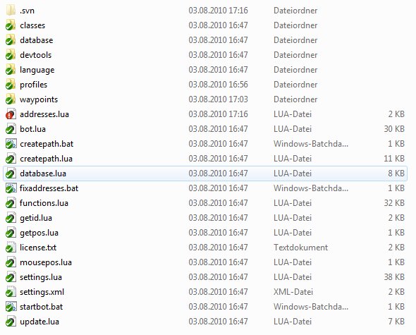Click the 17:03 date of waypoints
The height and width of the screenshot is (335, 416).
click(218, 99)
